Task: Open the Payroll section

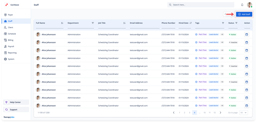Action: [x=11, y=46]
